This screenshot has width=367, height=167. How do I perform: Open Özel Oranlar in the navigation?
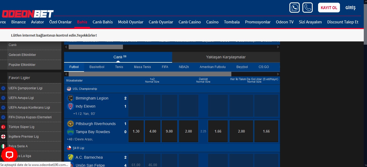(x=61, y=22)
